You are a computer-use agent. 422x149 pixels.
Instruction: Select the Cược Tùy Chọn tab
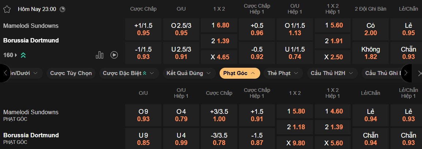pos(71,73)
